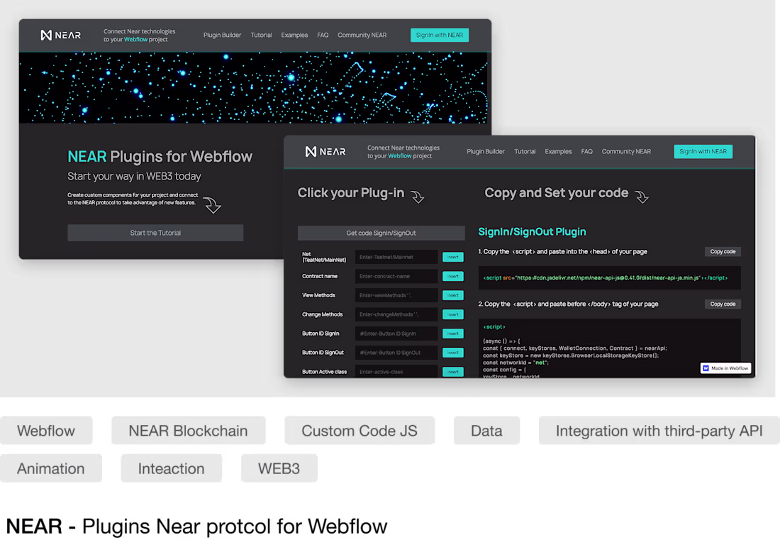The width and height of the screenshot is (780, 540).
Task: Select the Integration with third-party API tag
Action: tap(659, 431)
